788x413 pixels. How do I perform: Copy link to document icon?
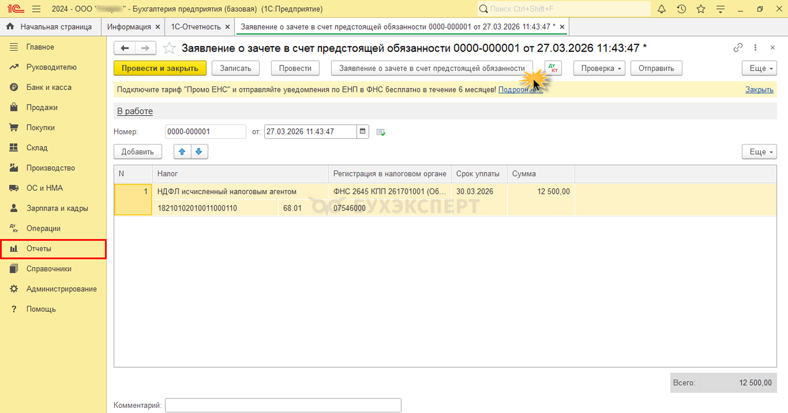click(x=738, y=48)
